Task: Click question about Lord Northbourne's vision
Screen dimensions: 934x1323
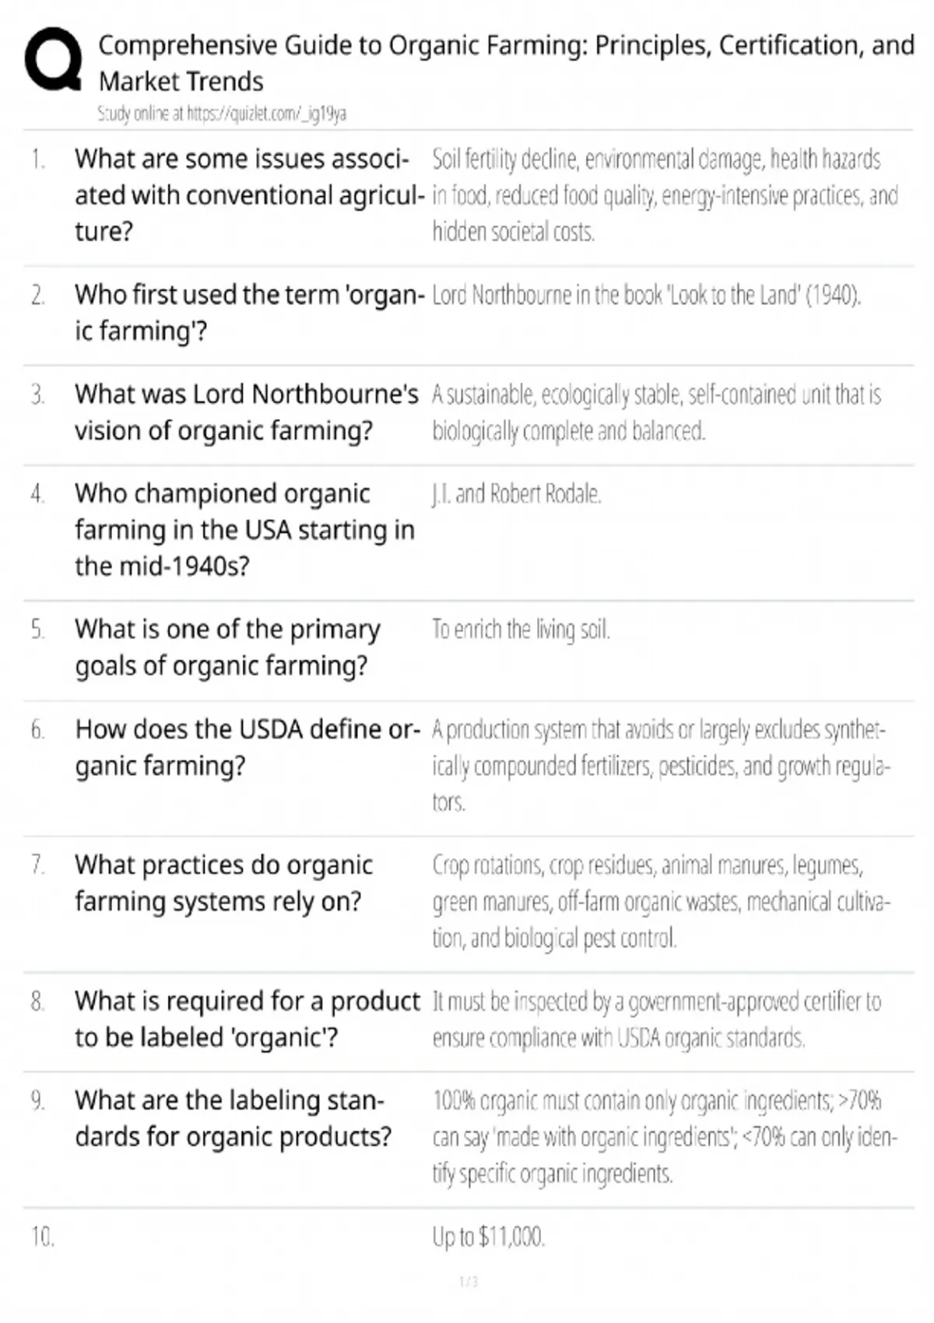Action: (246, 412)
